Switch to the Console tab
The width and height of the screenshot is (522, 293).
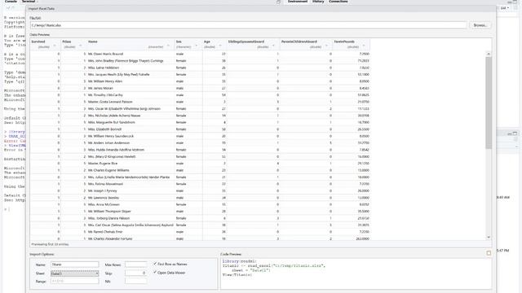tap(11, 2)
